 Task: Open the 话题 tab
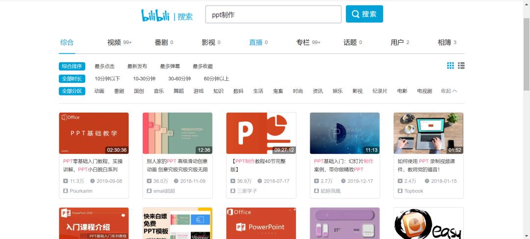(353, 43)
